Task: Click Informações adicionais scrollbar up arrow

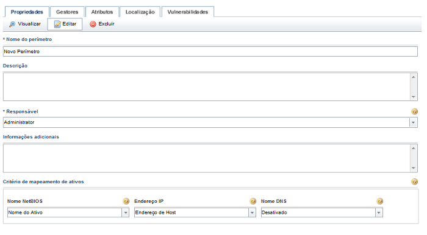Action: point(414,148)
